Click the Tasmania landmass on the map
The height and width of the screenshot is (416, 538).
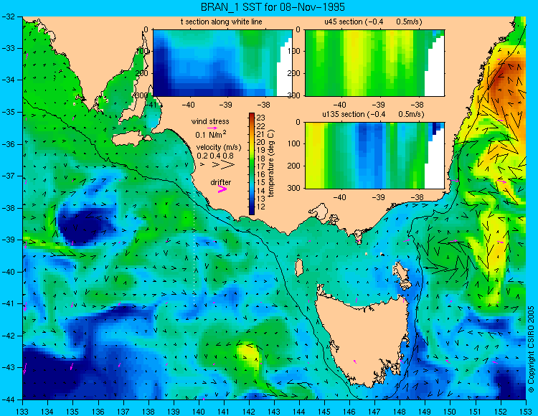coord(362,338)
